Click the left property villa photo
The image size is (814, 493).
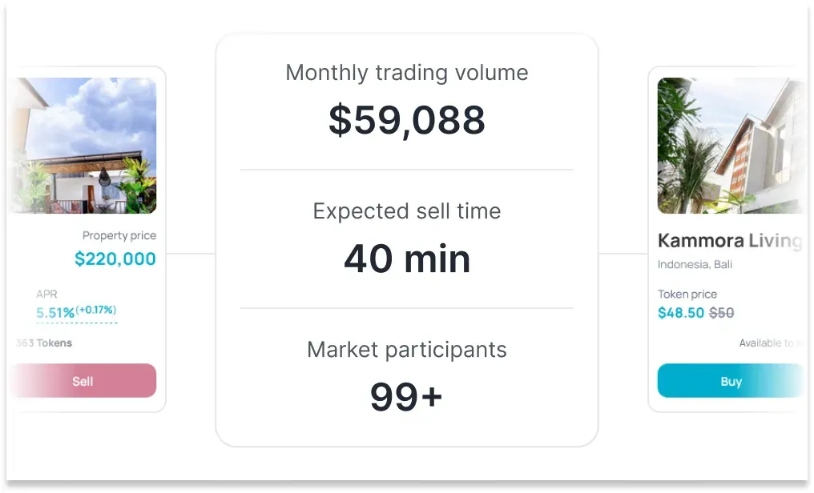click(x=84, y=146)
